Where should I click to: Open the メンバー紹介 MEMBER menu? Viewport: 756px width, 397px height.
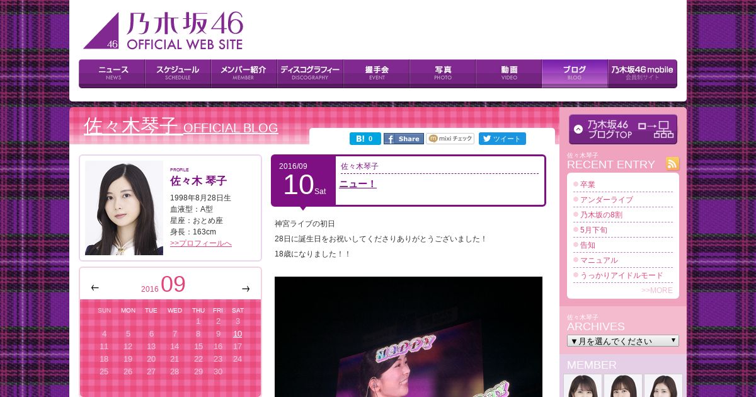pyautogui.click(x=244, y=74)
